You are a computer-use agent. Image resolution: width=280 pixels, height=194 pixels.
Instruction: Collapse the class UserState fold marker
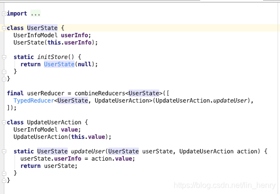pos(4,28)
